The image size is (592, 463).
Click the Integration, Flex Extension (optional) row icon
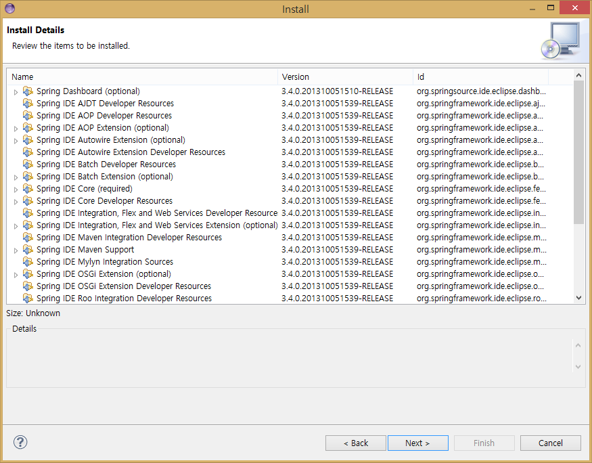click(28, 225)
